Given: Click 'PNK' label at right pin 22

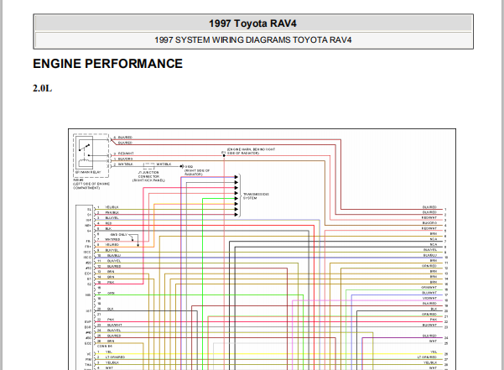Looking at the screenshot, I should coord(434,320).
